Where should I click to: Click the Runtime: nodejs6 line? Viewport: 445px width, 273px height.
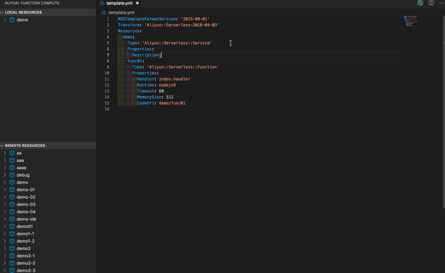[156, 85]
